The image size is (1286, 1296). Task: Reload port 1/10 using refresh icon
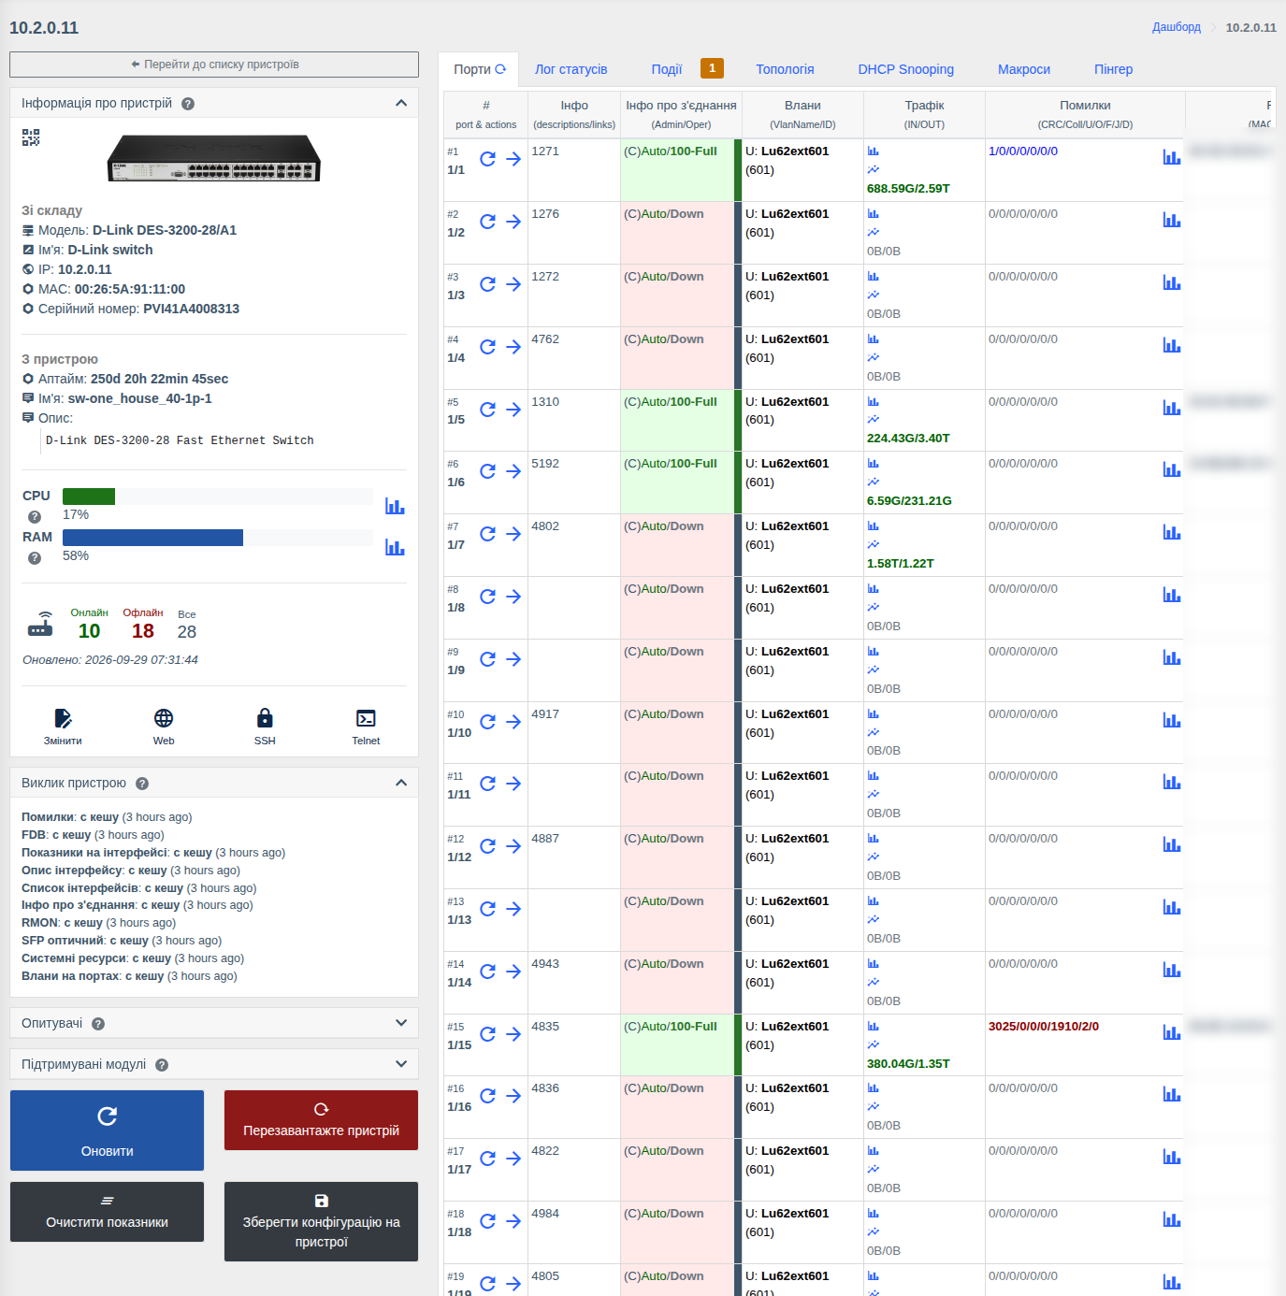[487, 722]
